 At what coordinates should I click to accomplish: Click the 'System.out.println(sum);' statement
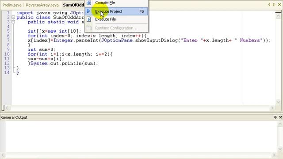64,64
